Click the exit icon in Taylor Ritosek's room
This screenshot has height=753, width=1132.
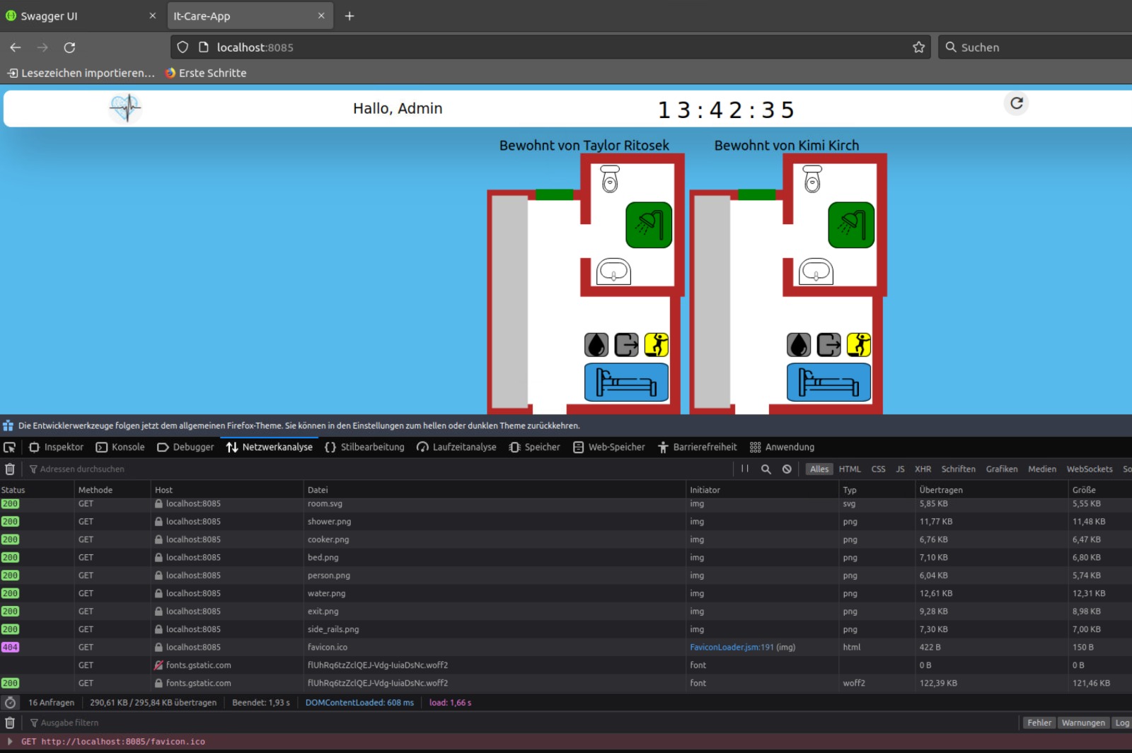pos(626,345)
